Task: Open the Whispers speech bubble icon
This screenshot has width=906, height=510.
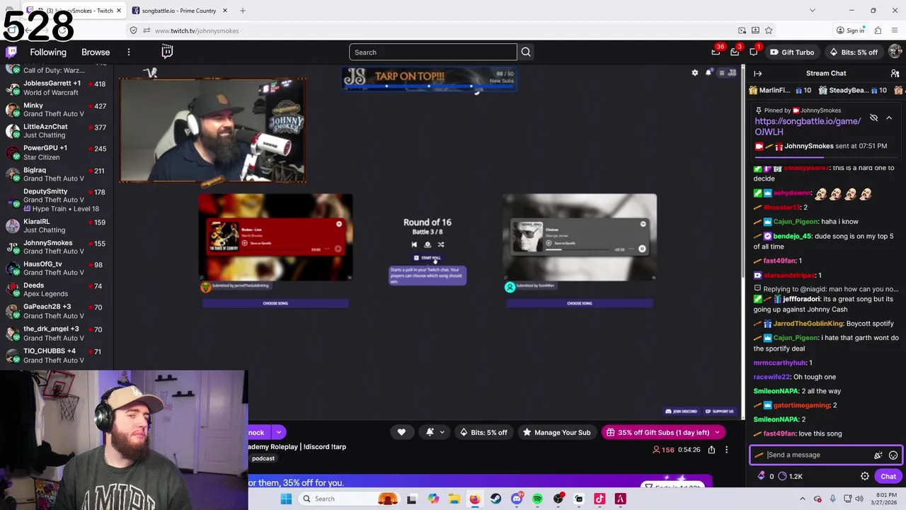Action: click(754, 52)
